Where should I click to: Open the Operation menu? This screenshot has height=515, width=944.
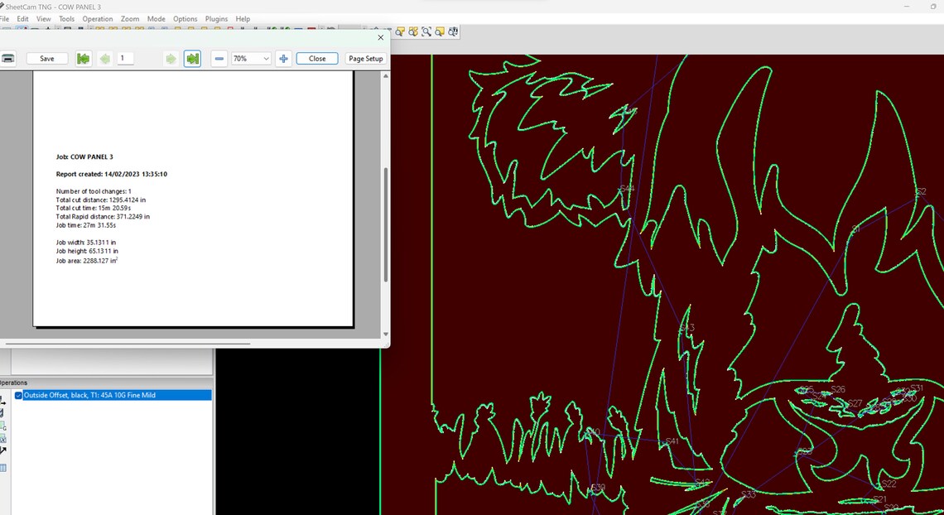coord(98,18)
